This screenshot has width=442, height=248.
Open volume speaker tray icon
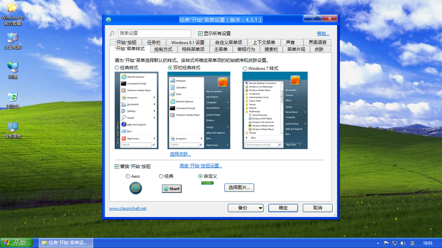403,243
